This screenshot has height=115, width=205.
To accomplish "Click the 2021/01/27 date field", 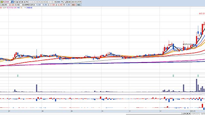I will (75, 2).
